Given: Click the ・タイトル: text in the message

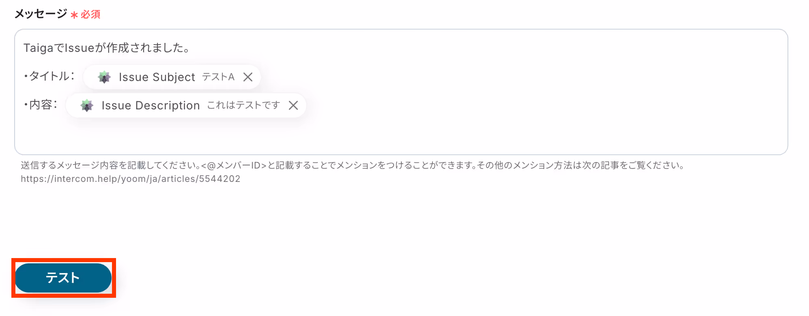Looking at the screenshot, I should click(49, 76).
